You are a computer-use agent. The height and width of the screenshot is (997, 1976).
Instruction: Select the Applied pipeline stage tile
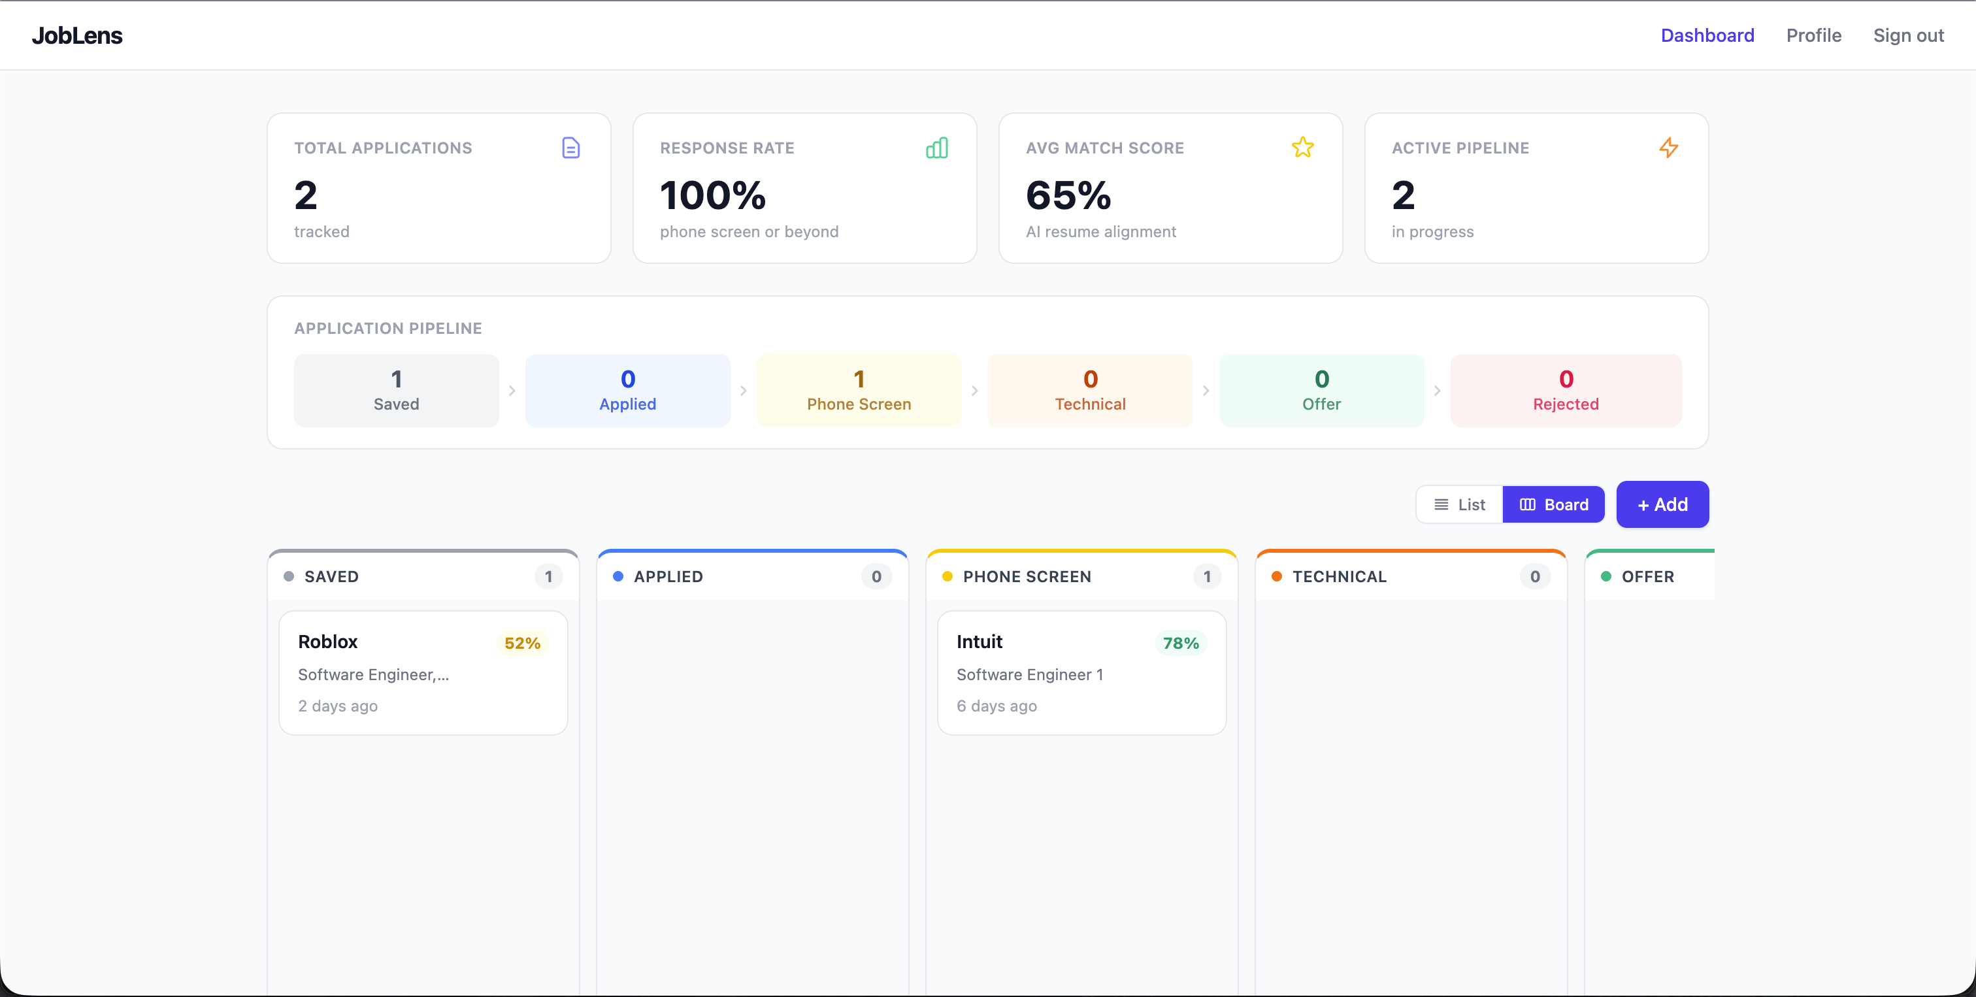tap(627, 390)
